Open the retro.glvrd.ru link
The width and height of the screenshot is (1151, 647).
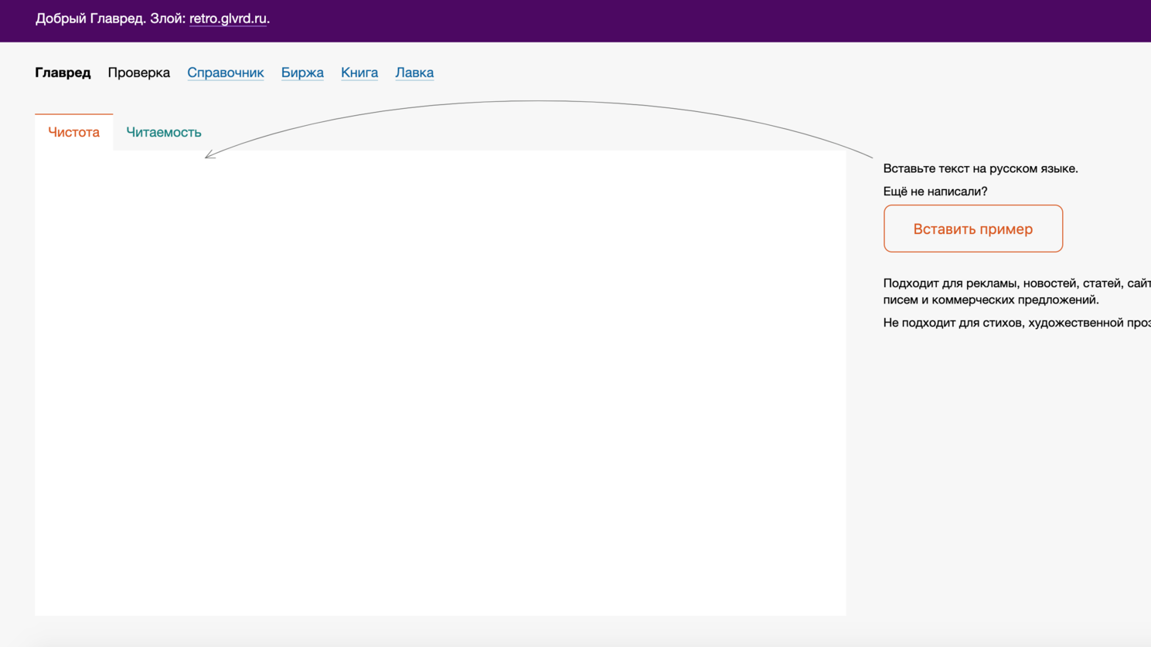coord(228,19)
